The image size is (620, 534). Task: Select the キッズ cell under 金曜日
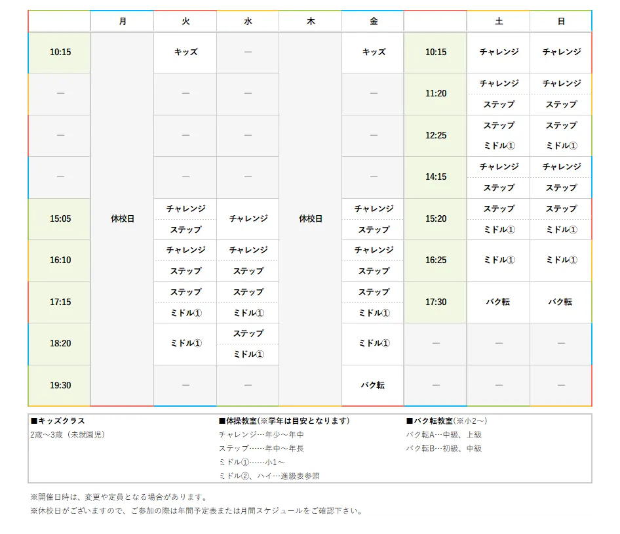(372, 52)
